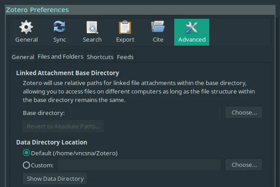
Task: Switch to the Shortcuts tab
Action: [x=100, y=57]
